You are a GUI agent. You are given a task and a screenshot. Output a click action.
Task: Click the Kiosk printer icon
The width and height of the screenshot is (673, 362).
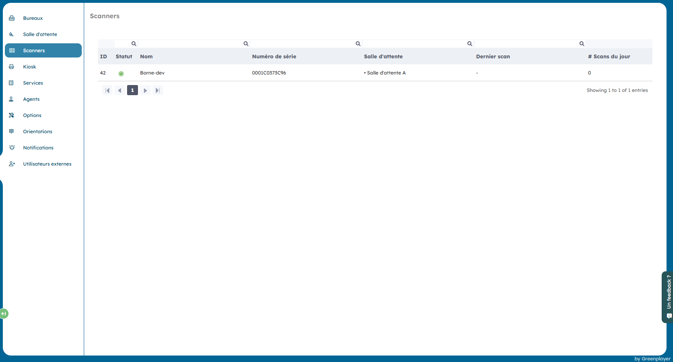point(12,67)
